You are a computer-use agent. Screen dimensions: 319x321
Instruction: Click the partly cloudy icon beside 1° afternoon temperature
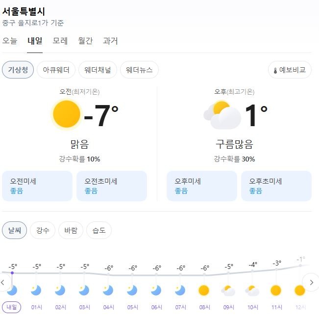tap(222, 115)
